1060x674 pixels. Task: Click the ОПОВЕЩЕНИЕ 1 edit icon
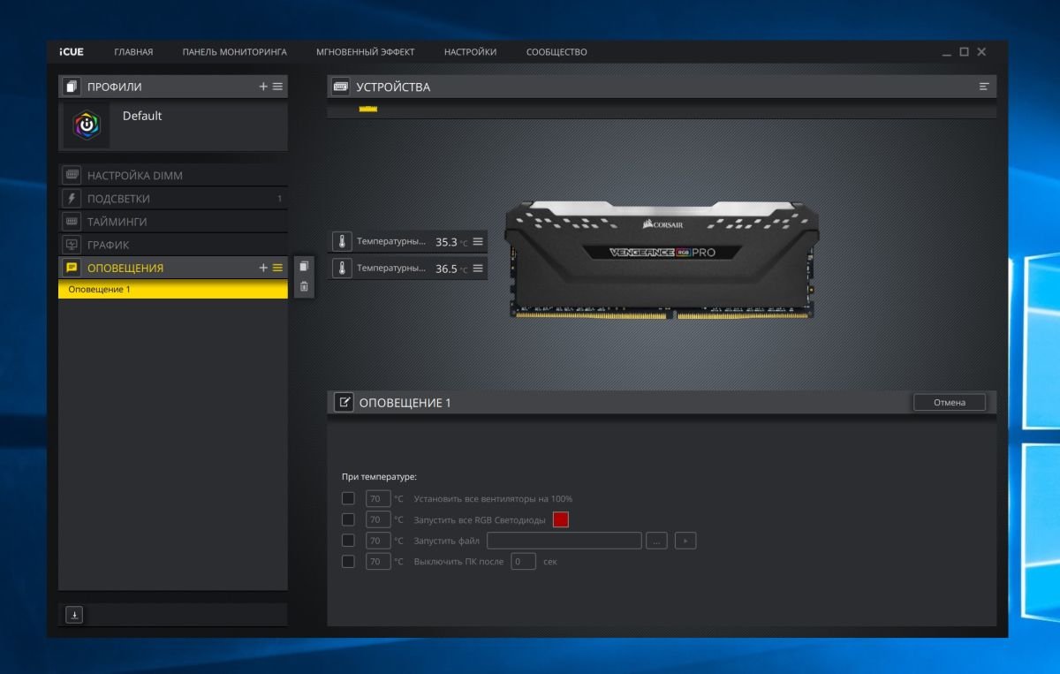344,403
